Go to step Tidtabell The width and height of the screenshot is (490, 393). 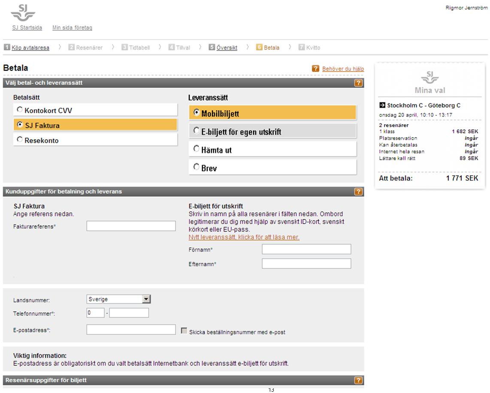139,48
